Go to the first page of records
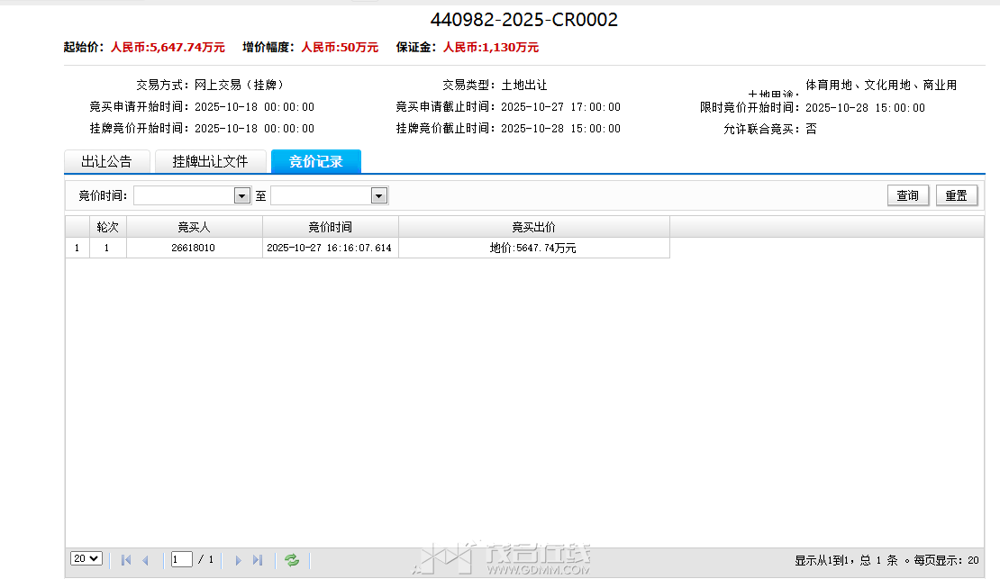 126,560
